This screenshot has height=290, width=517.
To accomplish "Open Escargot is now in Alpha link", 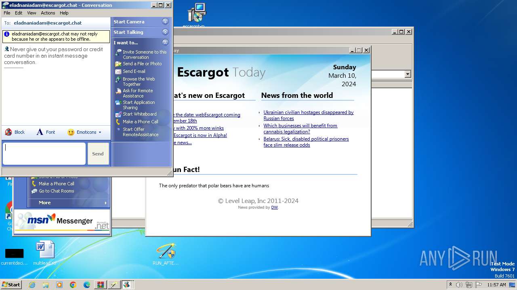I will click(x=200, y=135).
